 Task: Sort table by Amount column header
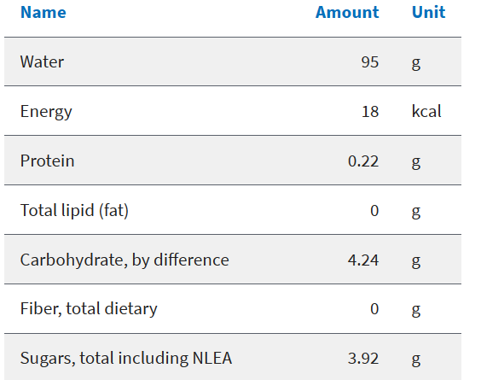(x=347, y=12)
